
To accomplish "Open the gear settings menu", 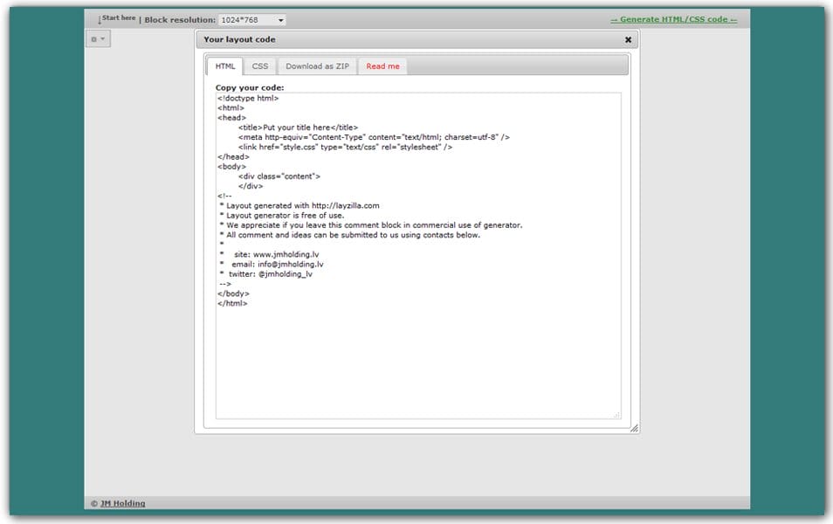I will coord(98,39).
